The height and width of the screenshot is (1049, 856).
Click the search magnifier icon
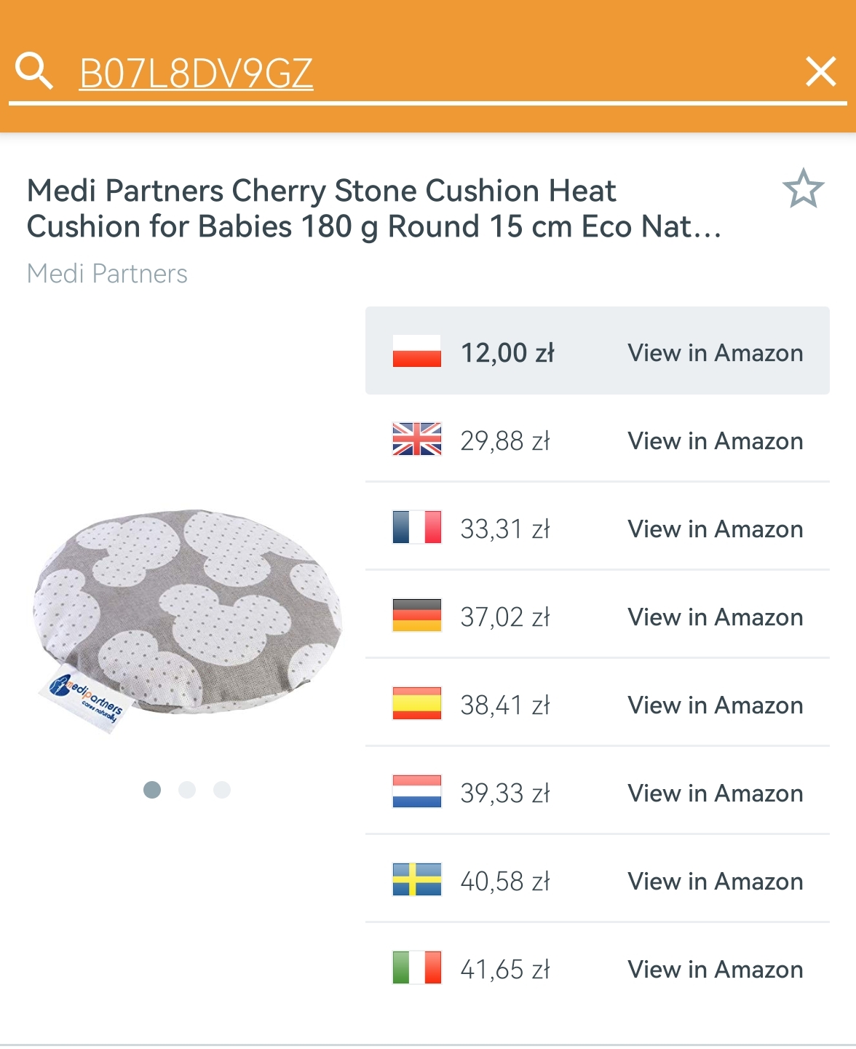point(34,71)
